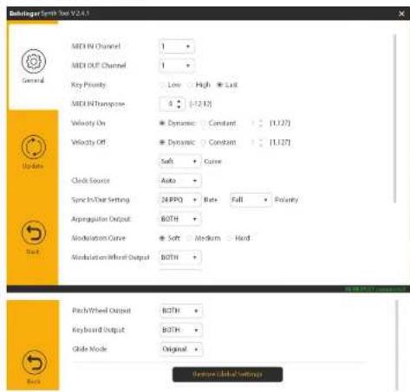Click the MIDI IN Transpose number field
Image resolution: width=410 pixels, height=392 pixels.
pyautogui.click(x=172, y=104)
